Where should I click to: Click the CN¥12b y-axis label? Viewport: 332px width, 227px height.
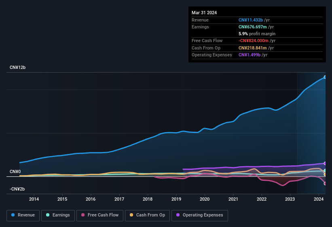point(17,67)
